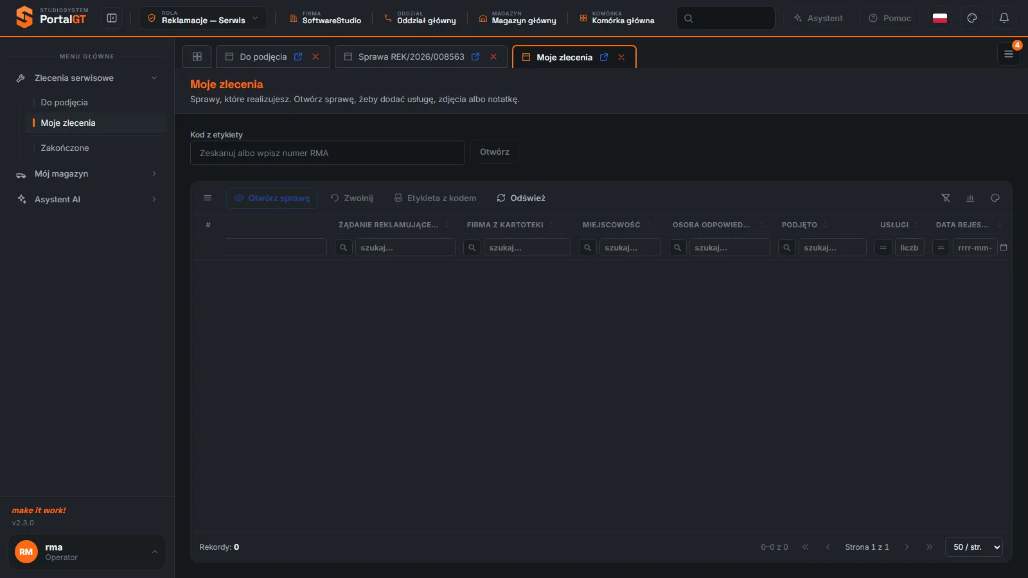Click the Zwolnij toolbar button
The image size is (1028, 578).
tap(352, 198)
